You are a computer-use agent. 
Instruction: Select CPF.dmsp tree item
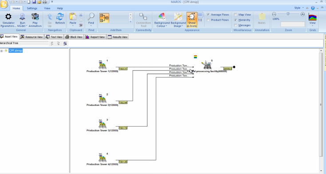pos(16,50)
